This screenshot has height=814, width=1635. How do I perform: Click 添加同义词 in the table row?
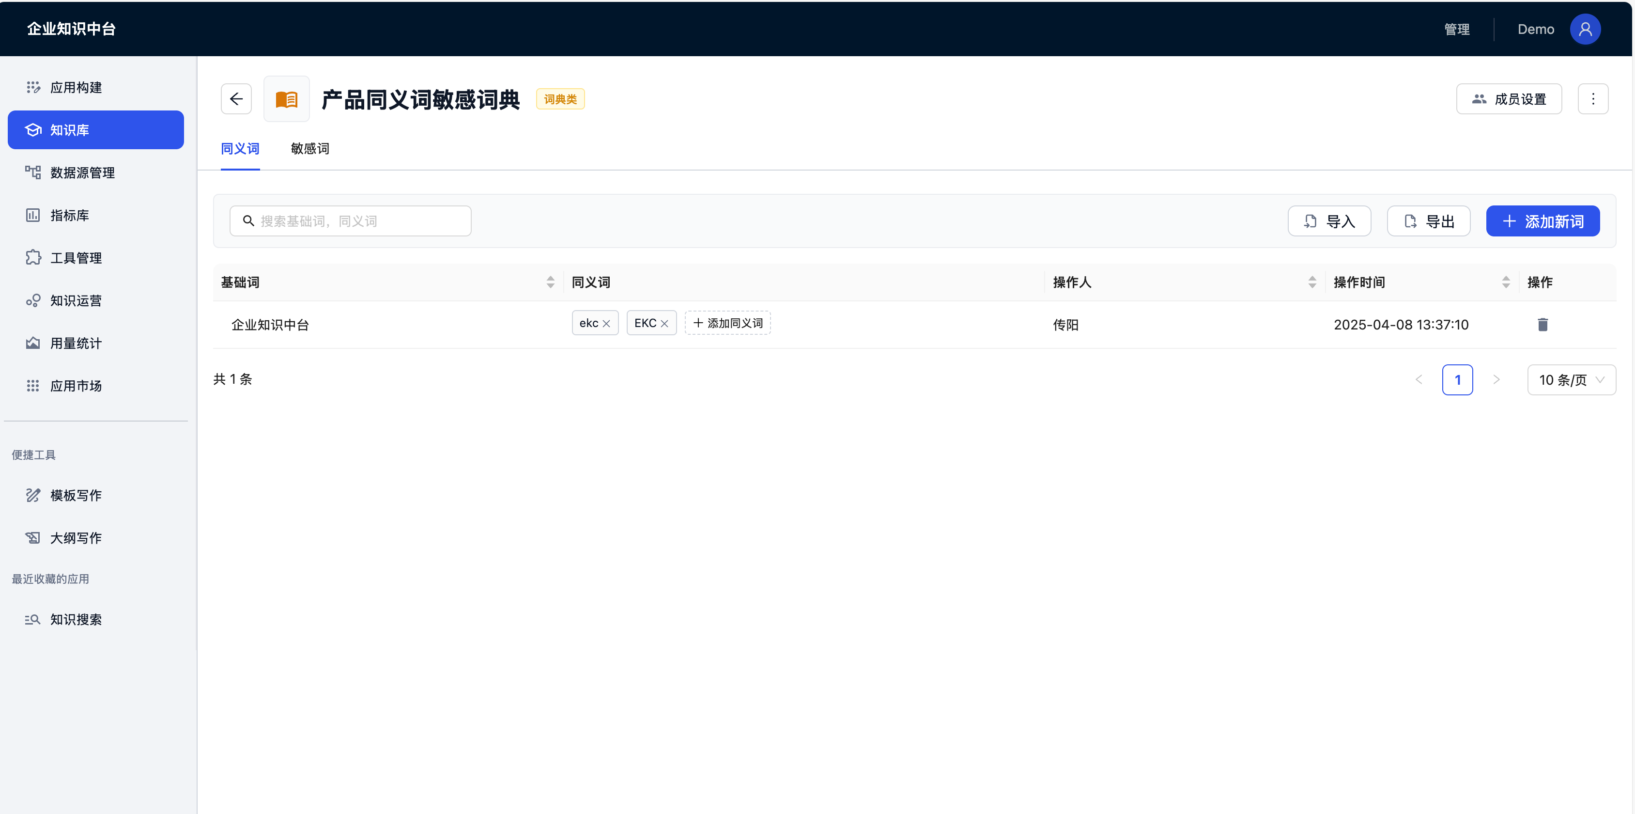coord(727,323)
